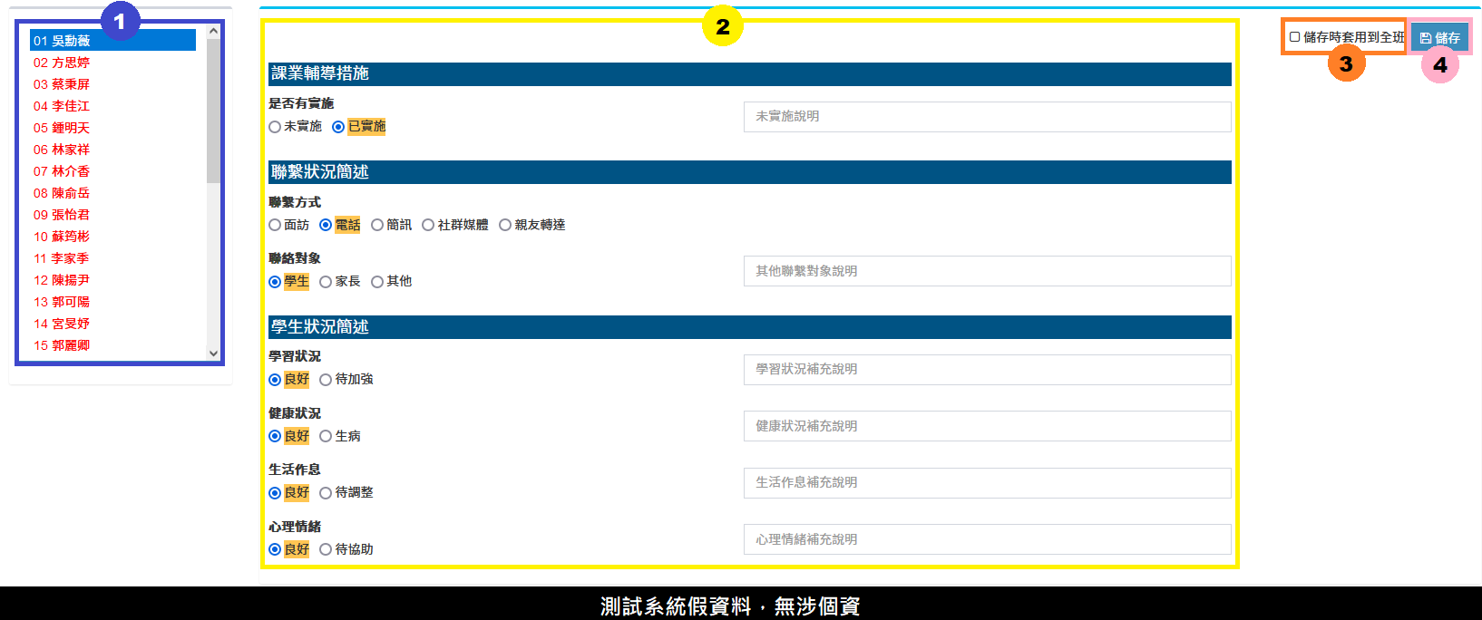Viewport: 1482px width, 620px height.
Task: Click the save button with disk icon
Action: [x=1439, y=38]
